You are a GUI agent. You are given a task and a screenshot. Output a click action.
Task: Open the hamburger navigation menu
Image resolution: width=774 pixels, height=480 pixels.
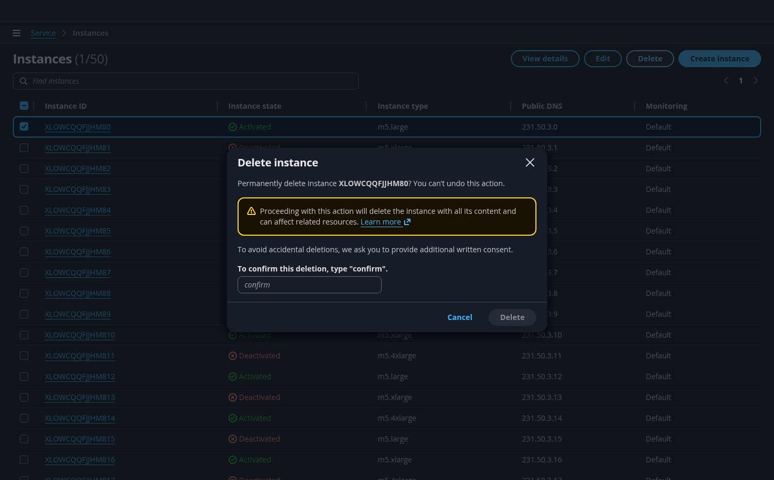pyautogui.click(x=17, y=33)
